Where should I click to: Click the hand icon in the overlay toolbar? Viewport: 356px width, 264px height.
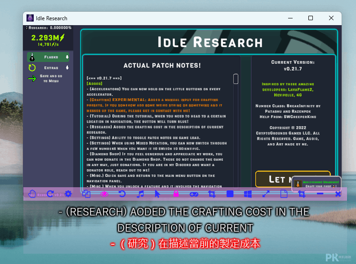tap(32, 194)
